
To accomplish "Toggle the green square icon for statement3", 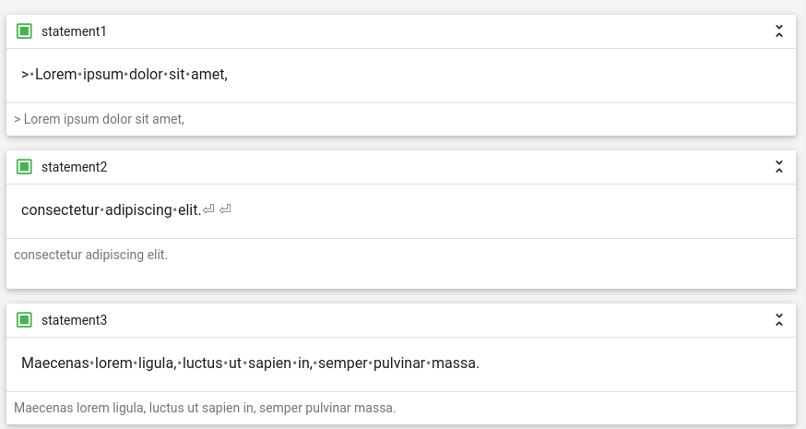I will (24, 320).
